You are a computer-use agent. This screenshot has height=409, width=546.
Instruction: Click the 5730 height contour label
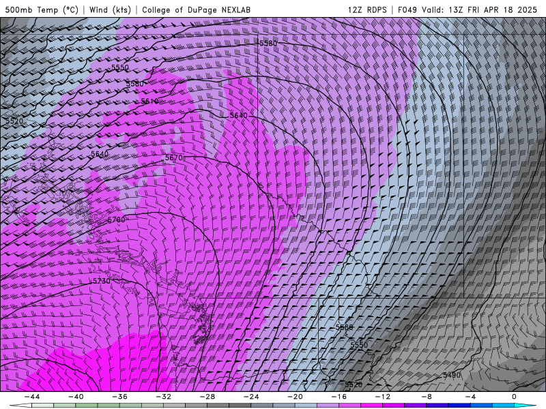(101, 281)
